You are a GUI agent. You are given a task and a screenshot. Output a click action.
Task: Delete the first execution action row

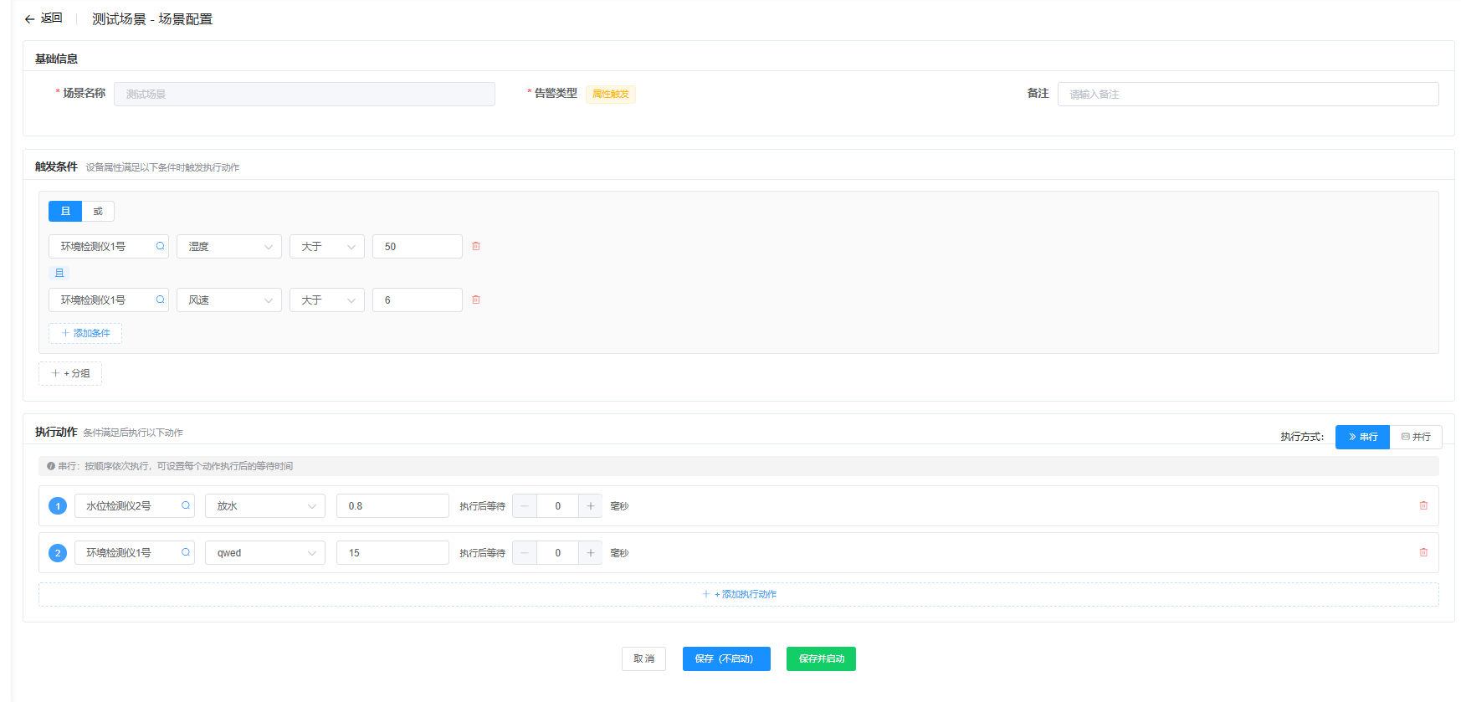(x=1423, y=505)
